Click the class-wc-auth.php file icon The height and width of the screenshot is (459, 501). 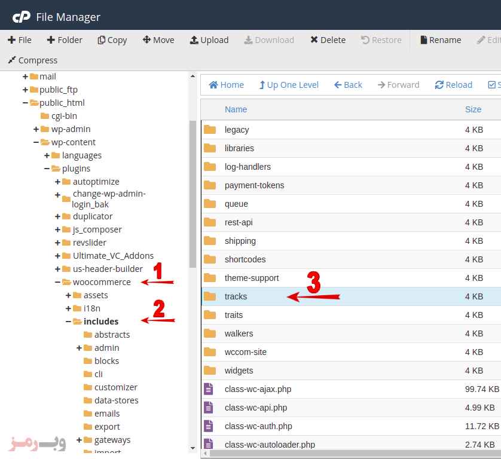(x=208, y=426)
